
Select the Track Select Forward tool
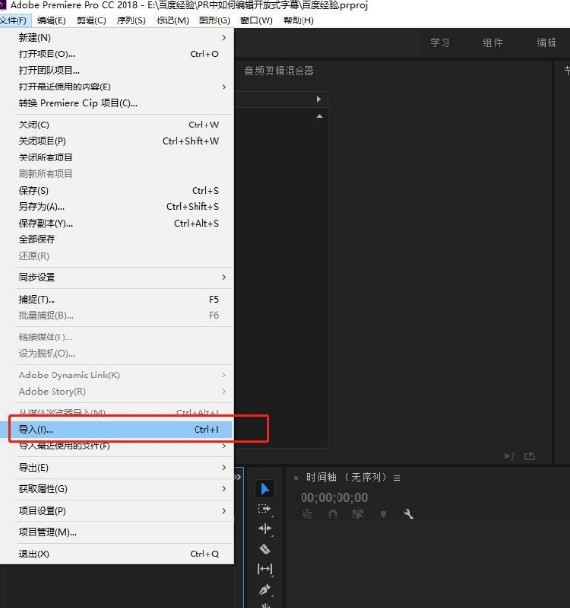point(265,509)
